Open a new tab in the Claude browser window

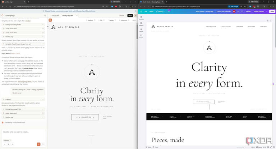(28, 2)
